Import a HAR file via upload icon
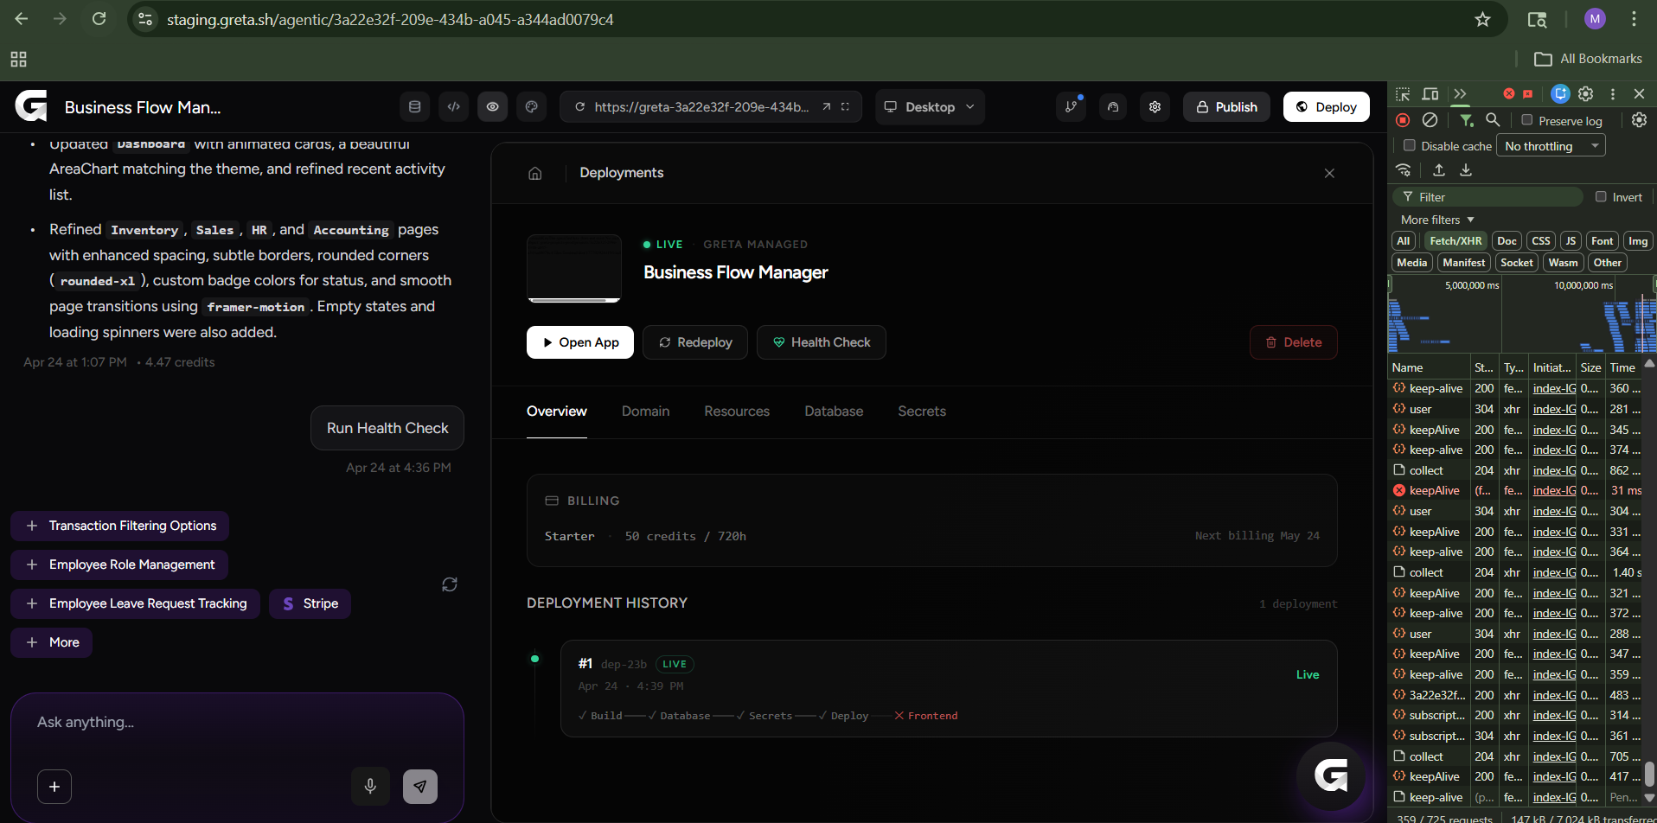This screenshot has width=1657, height=823. 1439,170
